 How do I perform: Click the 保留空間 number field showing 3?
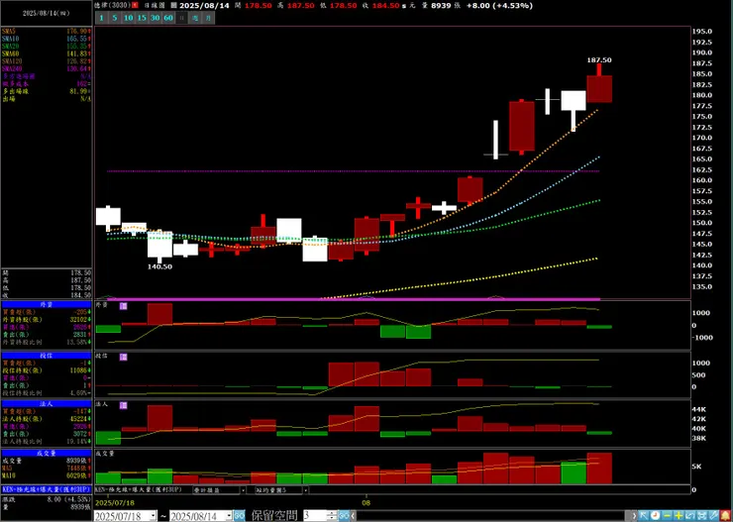pyautogui.click(x=316, y=516)
